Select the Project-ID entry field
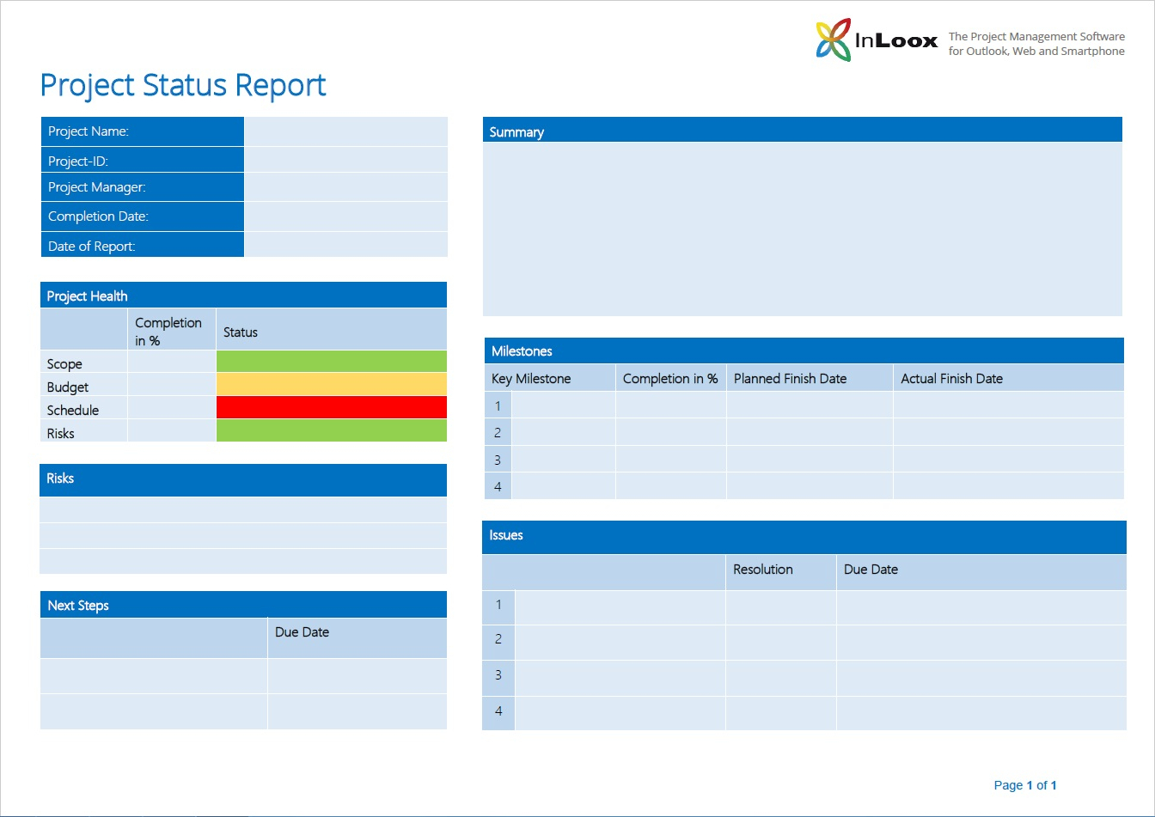This screenshot has height=817, width=1155. [345, 160]
